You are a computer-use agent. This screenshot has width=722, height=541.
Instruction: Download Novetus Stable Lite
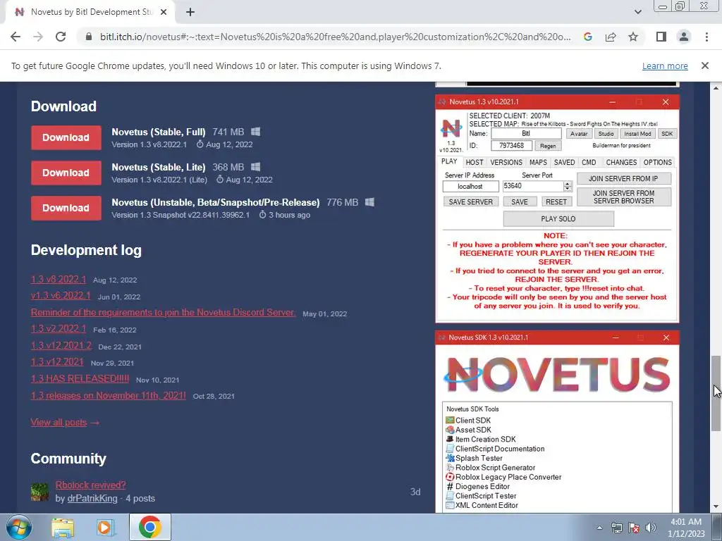[66, 173]
